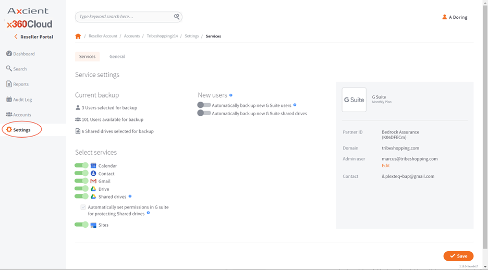Click info icon beside Shared drives service

(130, 197)
